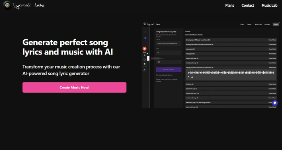
Task: Toggle Show Music for chill pop 90
Action: 272,84
